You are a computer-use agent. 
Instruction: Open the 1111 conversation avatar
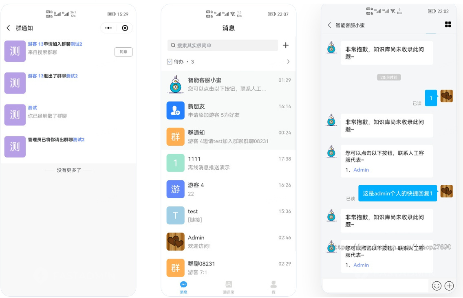click(175, 163)
